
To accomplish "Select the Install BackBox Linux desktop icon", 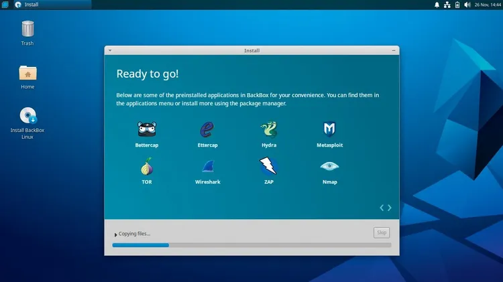I will pos(28,115).
